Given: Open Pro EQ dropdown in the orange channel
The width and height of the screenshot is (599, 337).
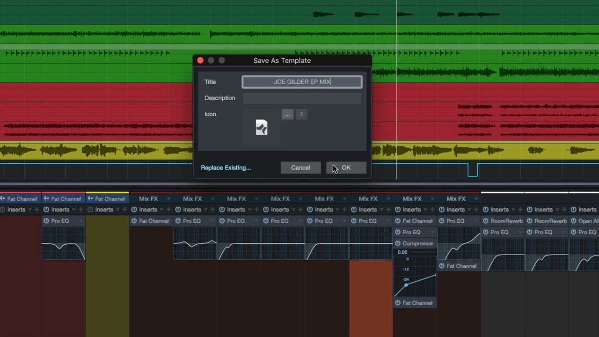Looking at the screenshot, I should click(388, 221).
